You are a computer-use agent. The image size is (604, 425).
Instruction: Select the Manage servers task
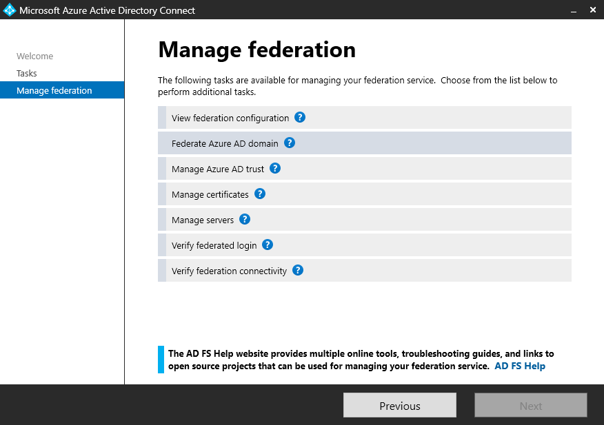[x=202, y=220]
